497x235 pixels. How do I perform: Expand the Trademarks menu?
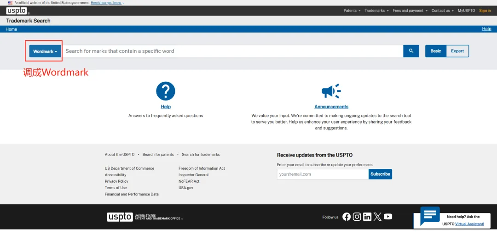(376, 11)
